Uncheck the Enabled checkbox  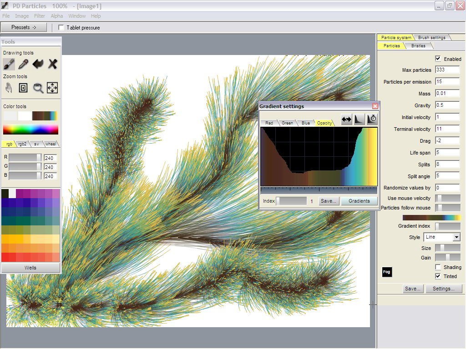coord(438,59)
